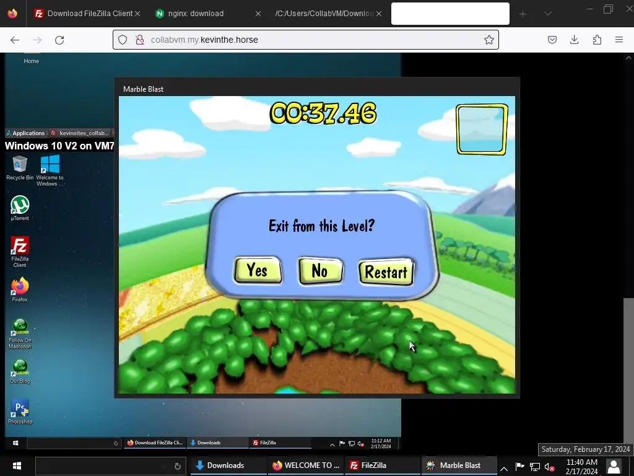Select inner taskbar Download FileZilla Cli... item
The width and height of the screenshot is (634, 476).
click(155, 443)
